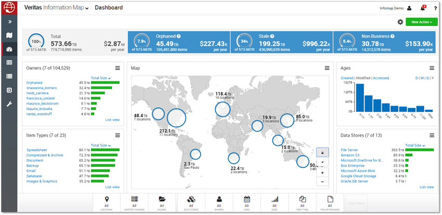
Task: Click the 118.4 TB Europe map bubble
Action: (223, 109)
